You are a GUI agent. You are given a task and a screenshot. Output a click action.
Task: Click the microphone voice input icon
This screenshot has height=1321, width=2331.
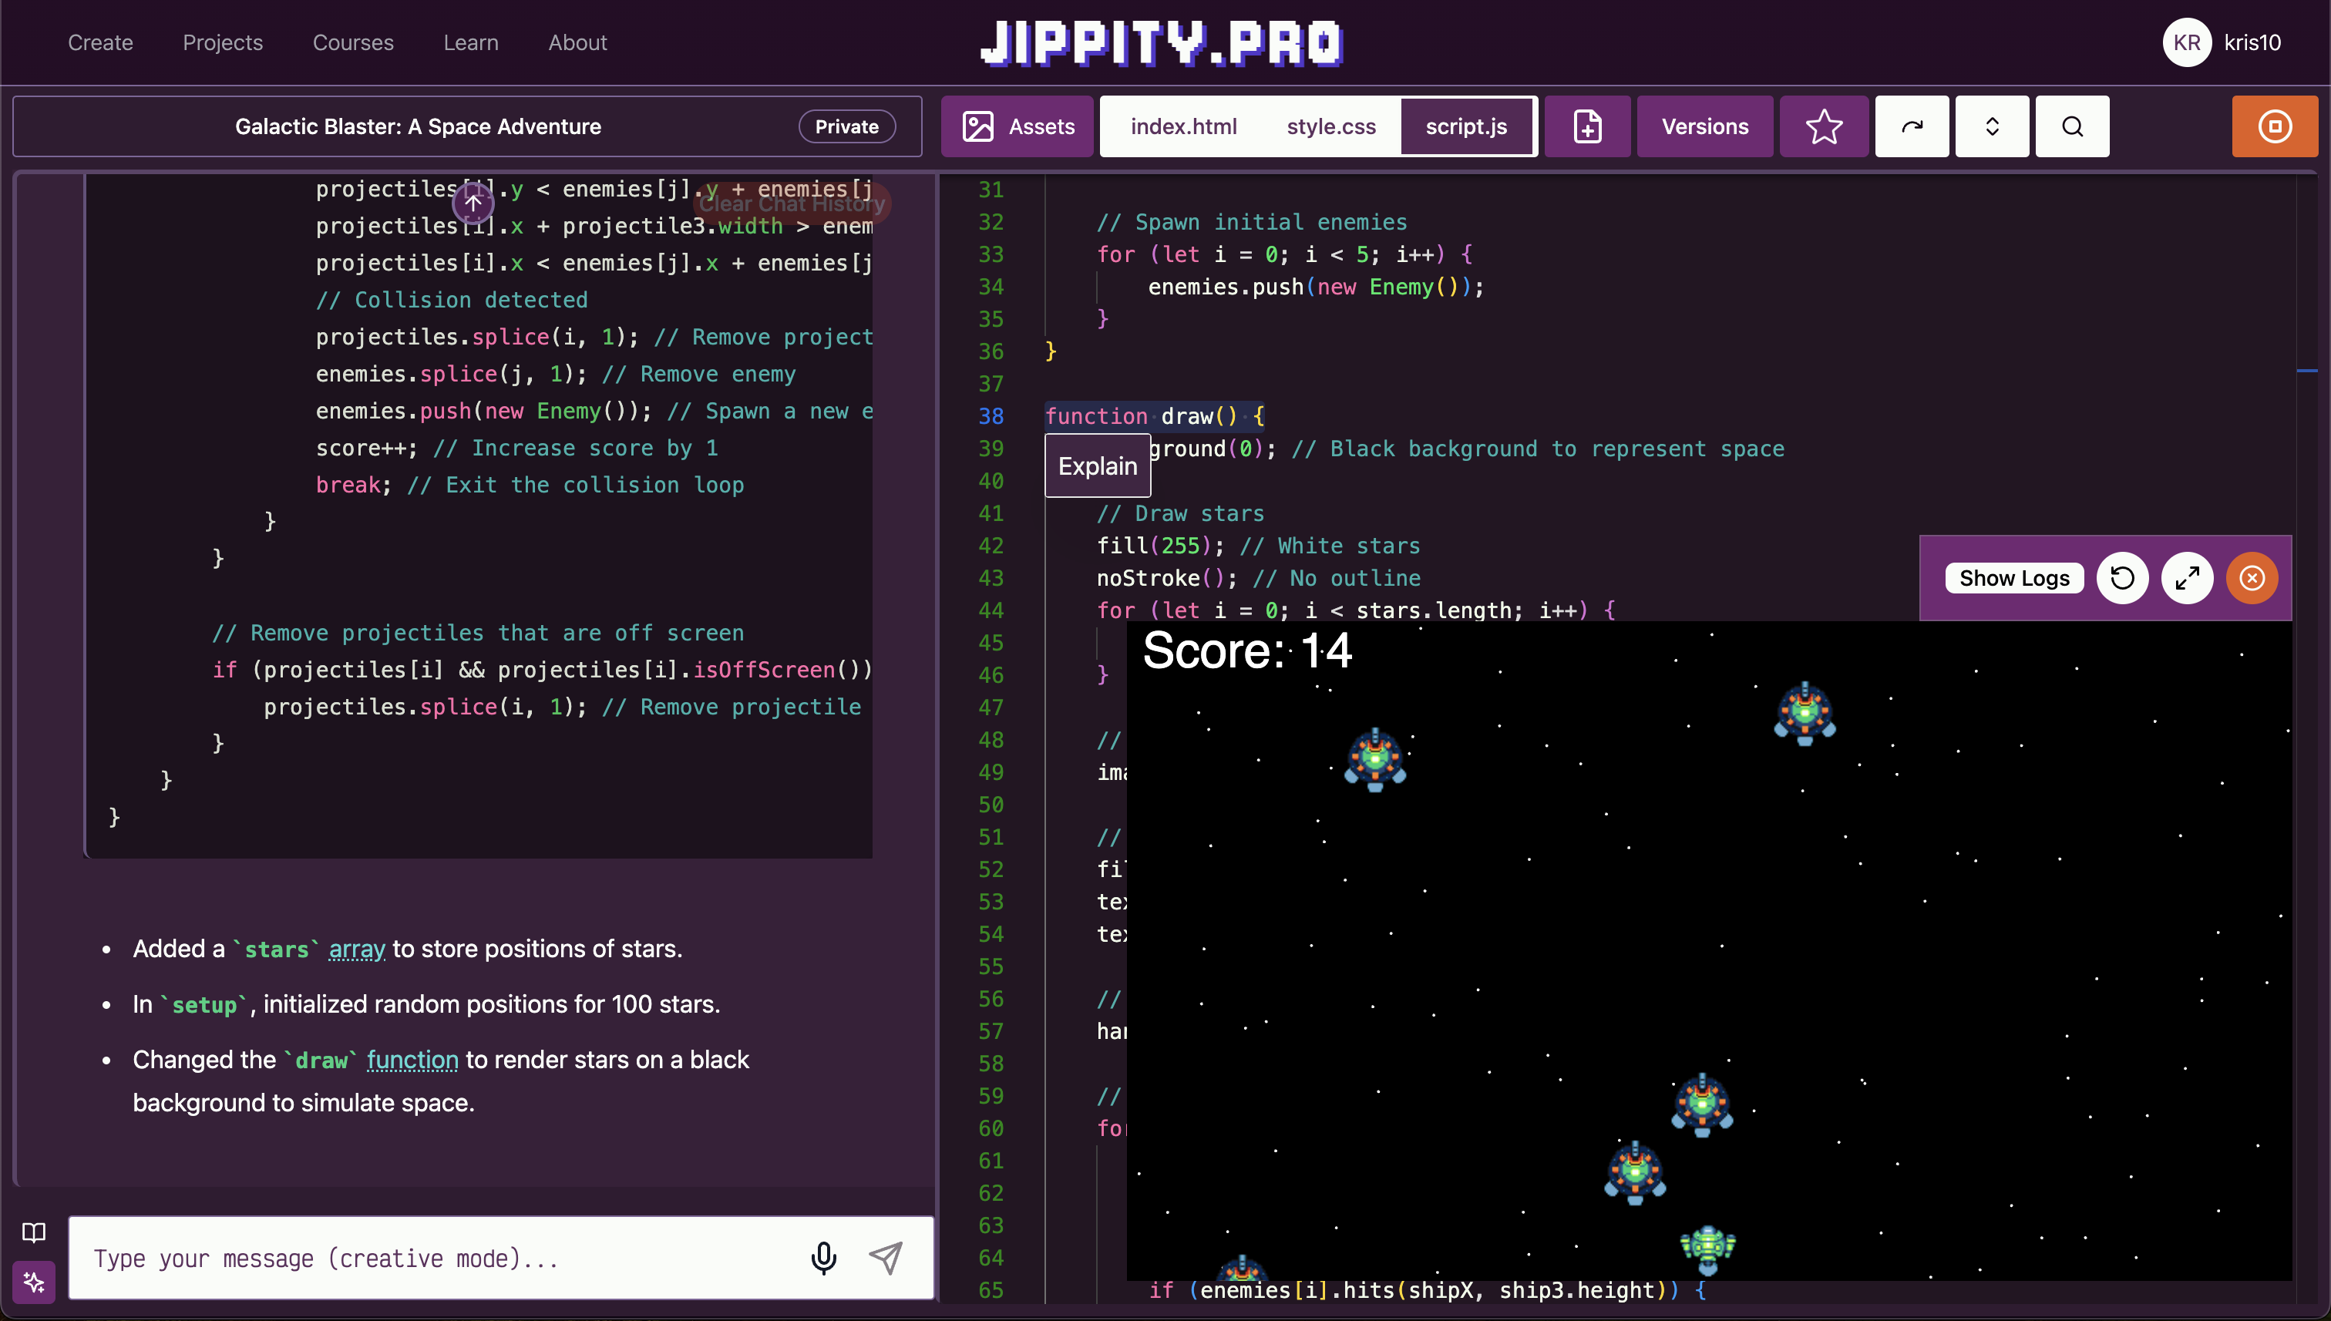(x=823, y=1258)
